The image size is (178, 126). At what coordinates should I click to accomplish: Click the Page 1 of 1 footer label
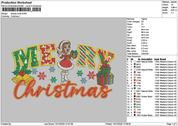pyautogui.click(x=172, y=124)
